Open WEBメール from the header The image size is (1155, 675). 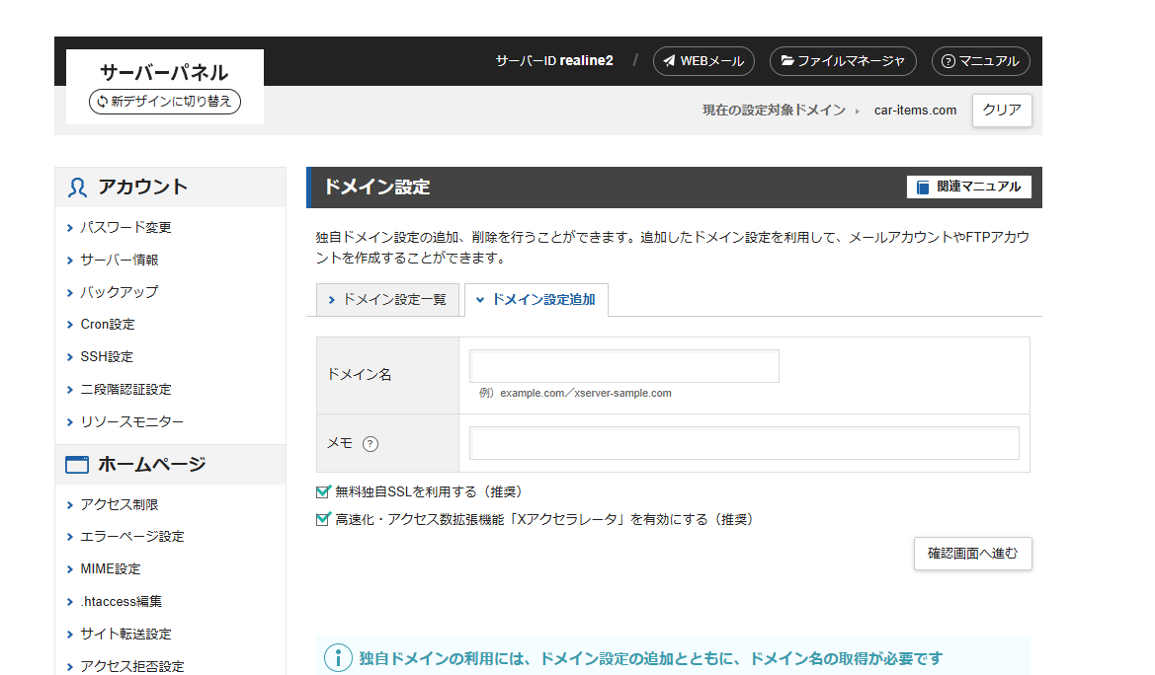[x=703, y=61]
